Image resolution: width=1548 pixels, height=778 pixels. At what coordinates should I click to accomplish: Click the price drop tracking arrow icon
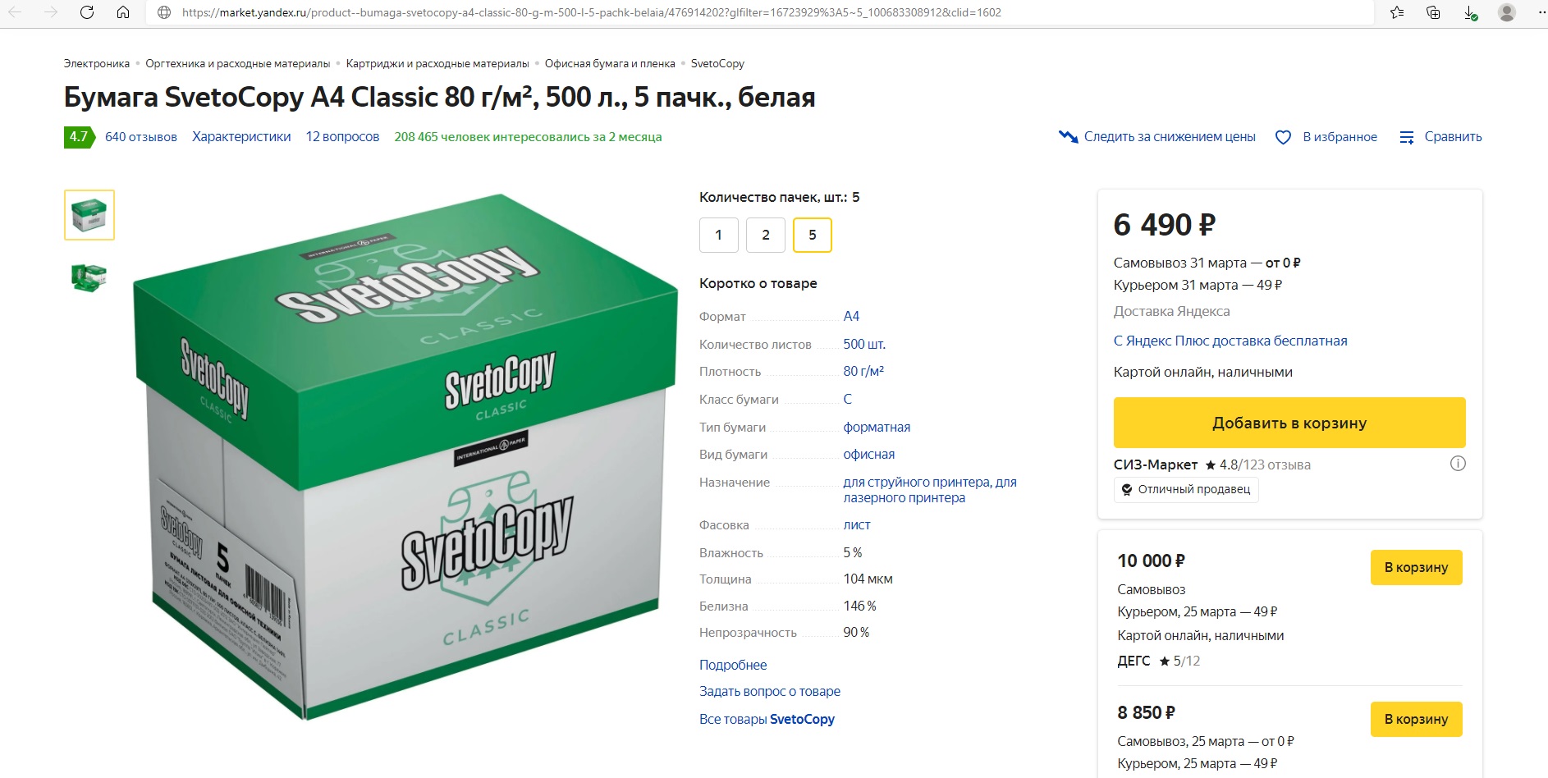click(x=1068, y=137)
